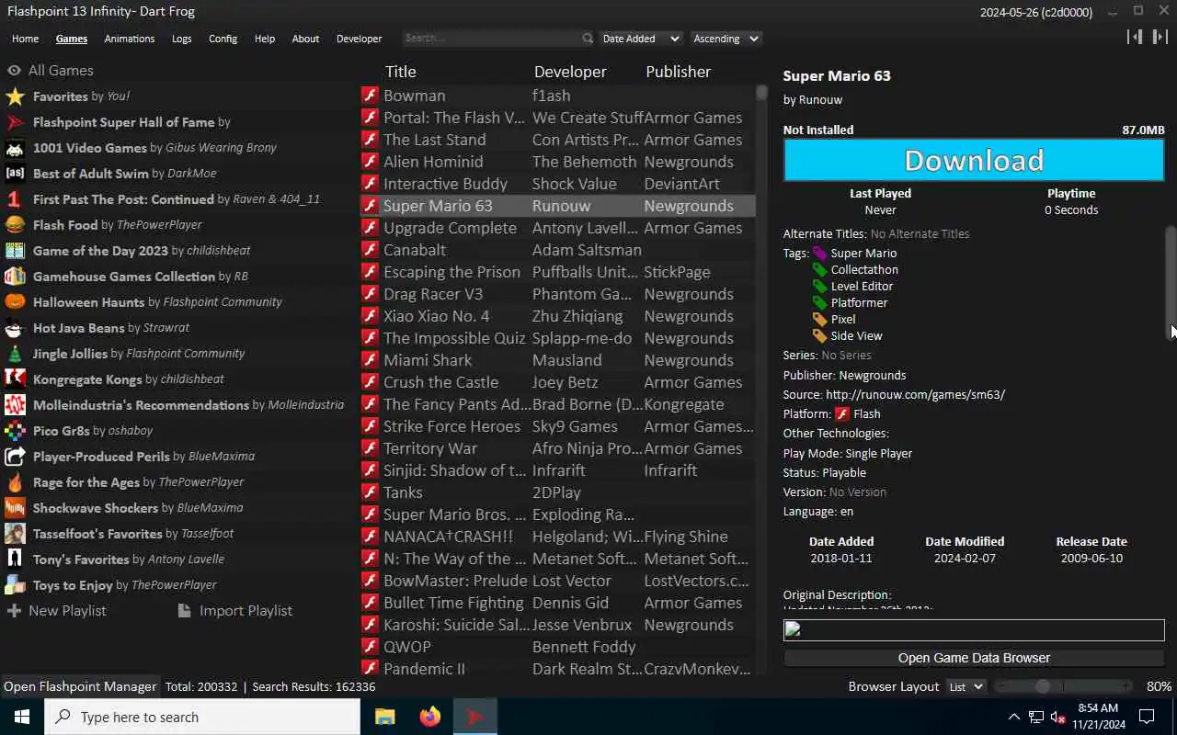Open the Animations tab
The height and width of the screenshot is (735, 1177).
coord(130,39)
